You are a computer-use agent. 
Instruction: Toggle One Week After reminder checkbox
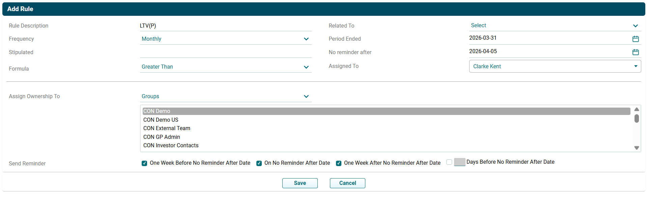coord(339,163)
